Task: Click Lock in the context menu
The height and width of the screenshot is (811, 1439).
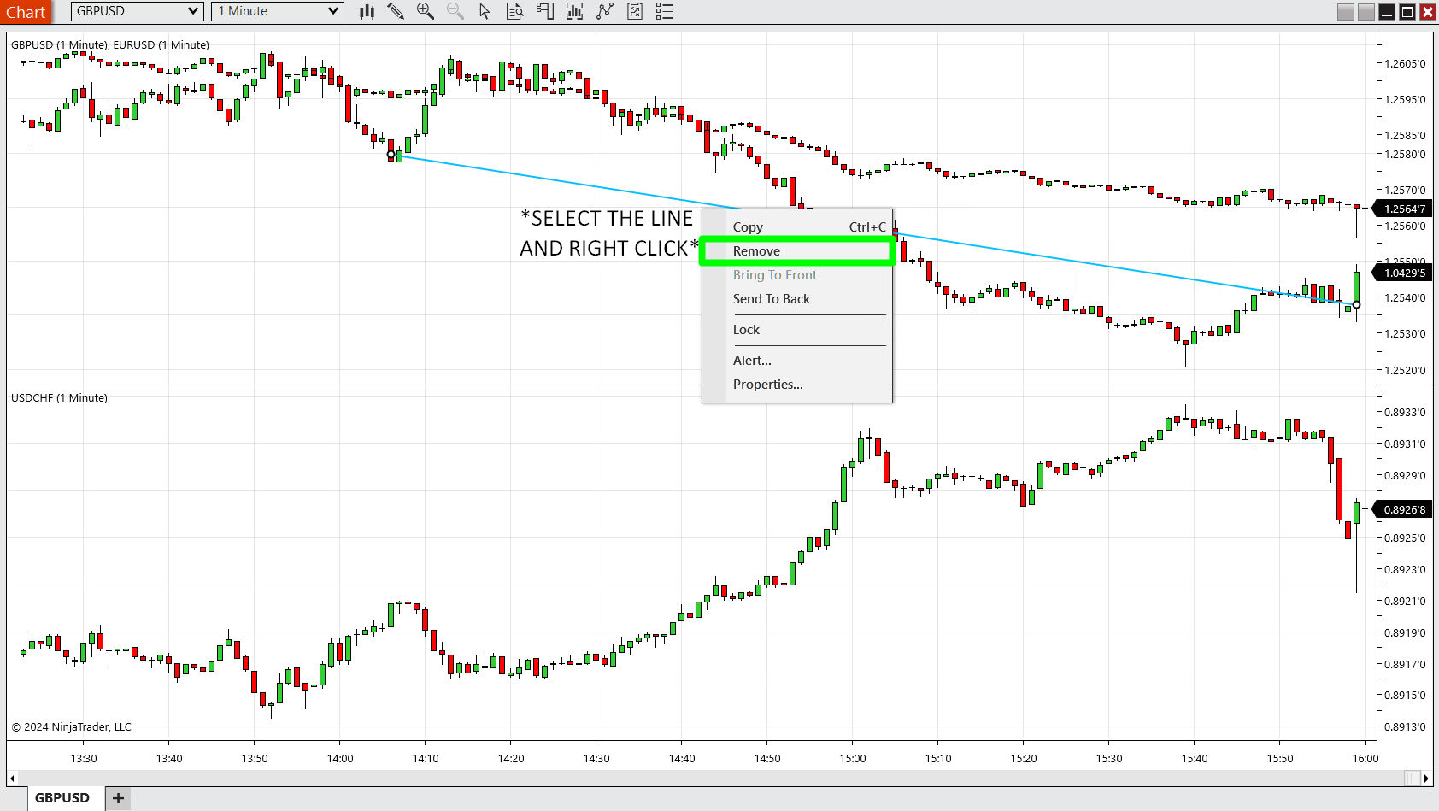Action: coord(746,330)
